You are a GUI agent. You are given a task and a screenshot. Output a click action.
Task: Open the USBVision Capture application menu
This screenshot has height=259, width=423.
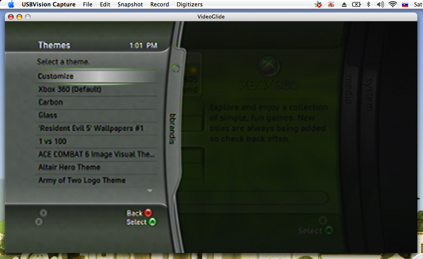click(x=49, y=4)
